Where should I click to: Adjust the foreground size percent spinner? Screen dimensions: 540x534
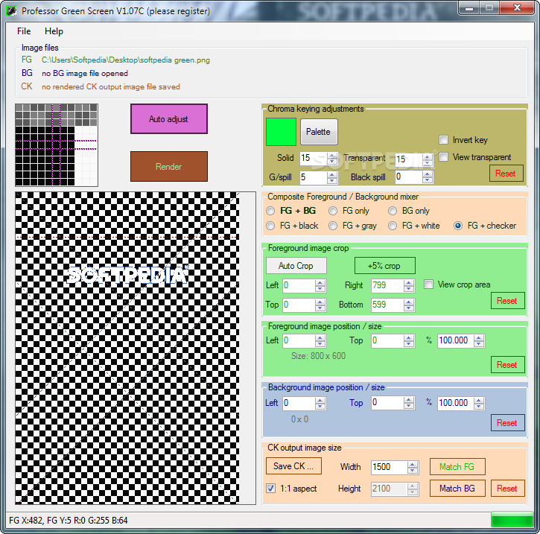tap(479, 340)
